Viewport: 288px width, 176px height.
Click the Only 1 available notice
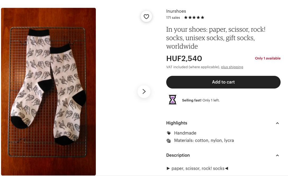268,58
